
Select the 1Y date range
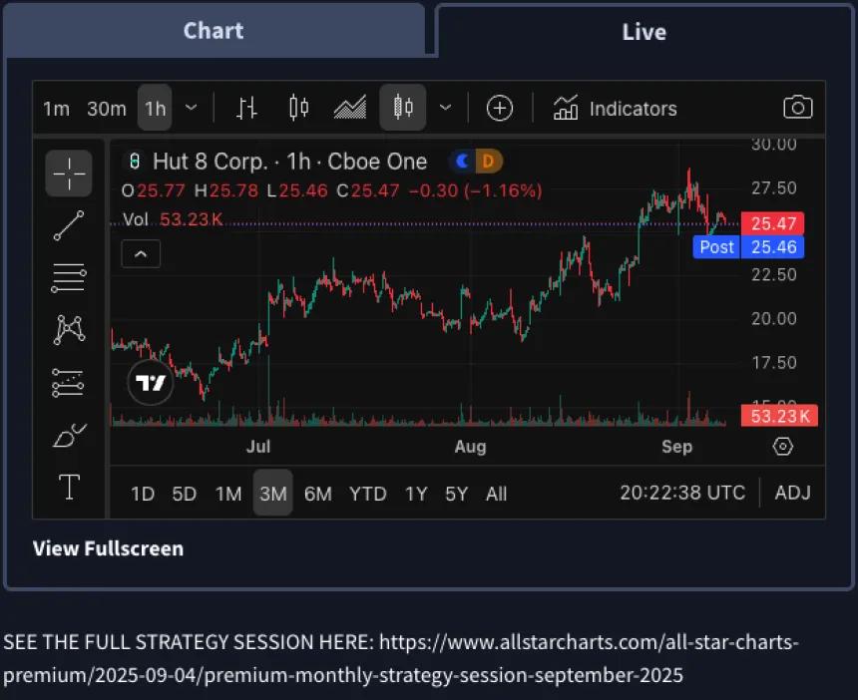point(416,494)
